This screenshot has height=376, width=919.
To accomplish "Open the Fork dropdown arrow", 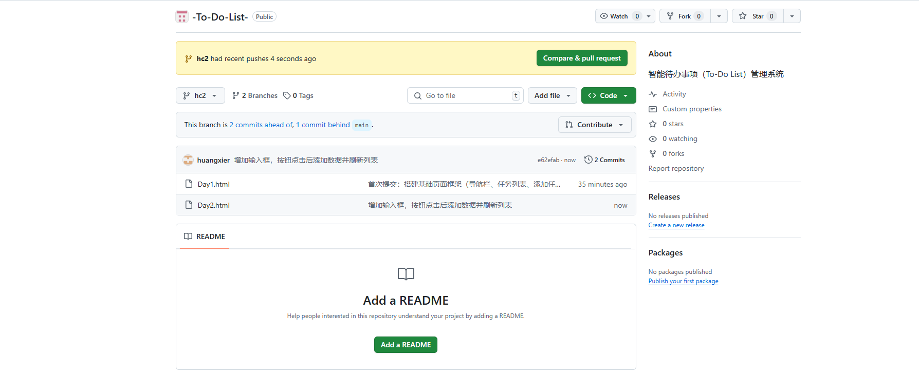I will point(719,16).
